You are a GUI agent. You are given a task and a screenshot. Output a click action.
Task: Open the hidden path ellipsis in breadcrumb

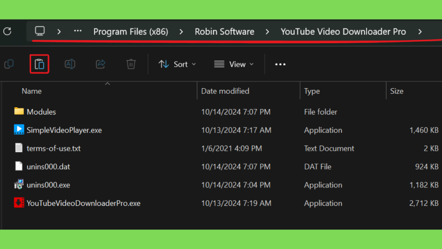[x=78, y=31]
